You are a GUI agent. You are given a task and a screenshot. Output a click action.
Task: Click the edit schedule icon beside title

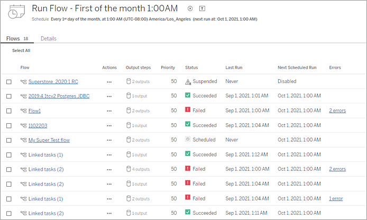coord(202,9)
